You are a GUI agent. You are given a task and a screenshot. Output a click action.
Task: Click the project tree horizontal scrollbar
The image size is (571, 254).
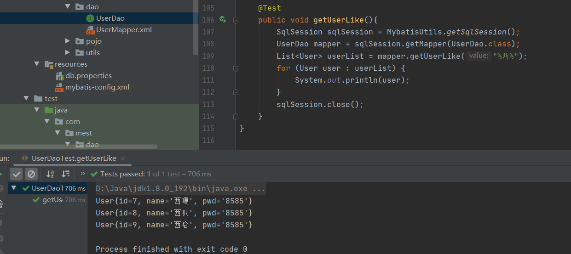79,147
